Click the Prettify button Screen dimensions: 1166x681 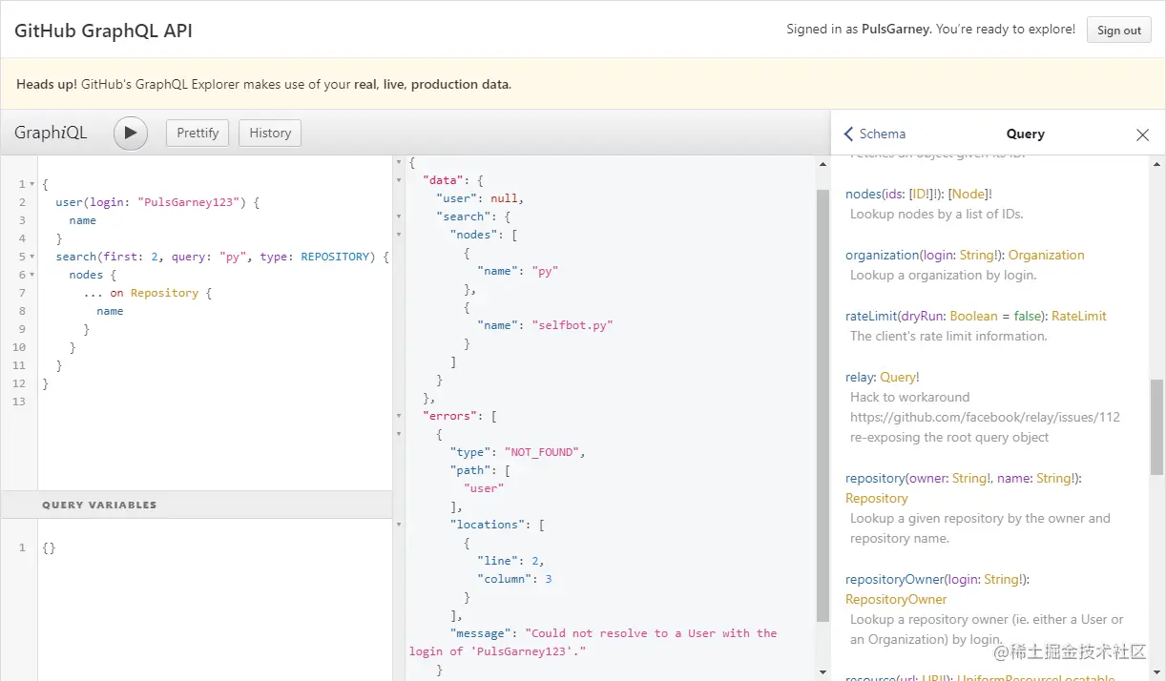click(198, 133)
